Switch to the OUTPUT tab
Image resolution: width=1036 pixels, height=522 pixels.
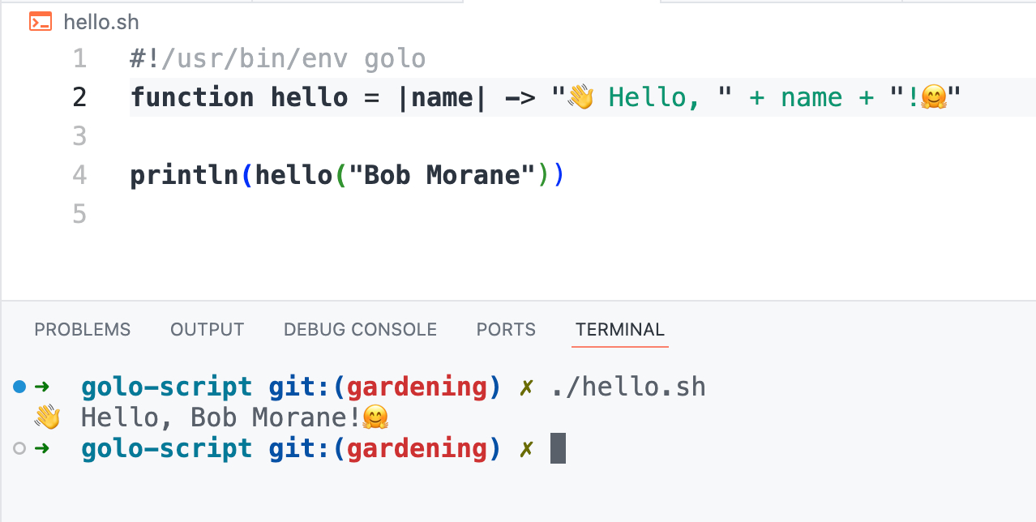pyautogui.click(x=207, y=329)
